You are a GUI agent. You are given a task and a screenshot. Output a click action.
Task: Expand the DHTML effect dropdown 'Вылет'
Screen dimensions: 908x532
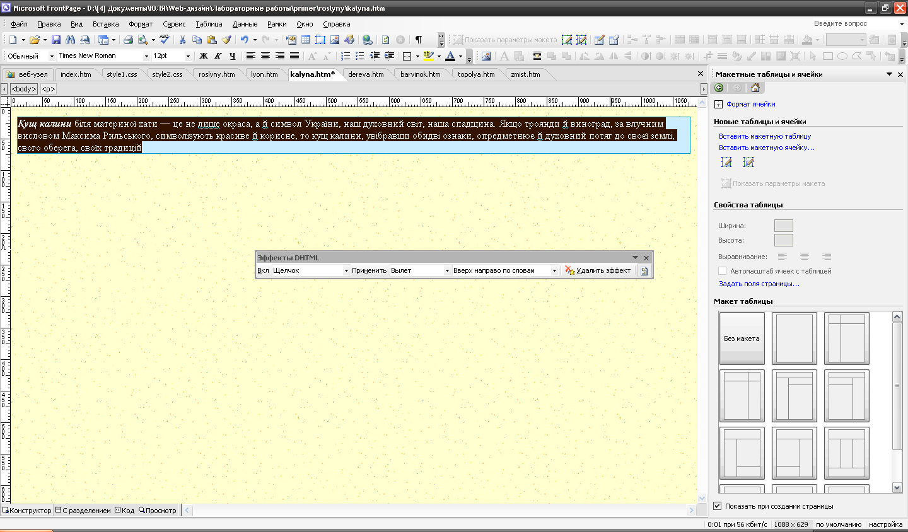point(447,271)
